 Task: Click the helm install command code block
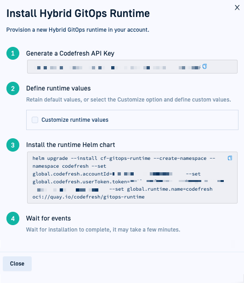point(132,178)
